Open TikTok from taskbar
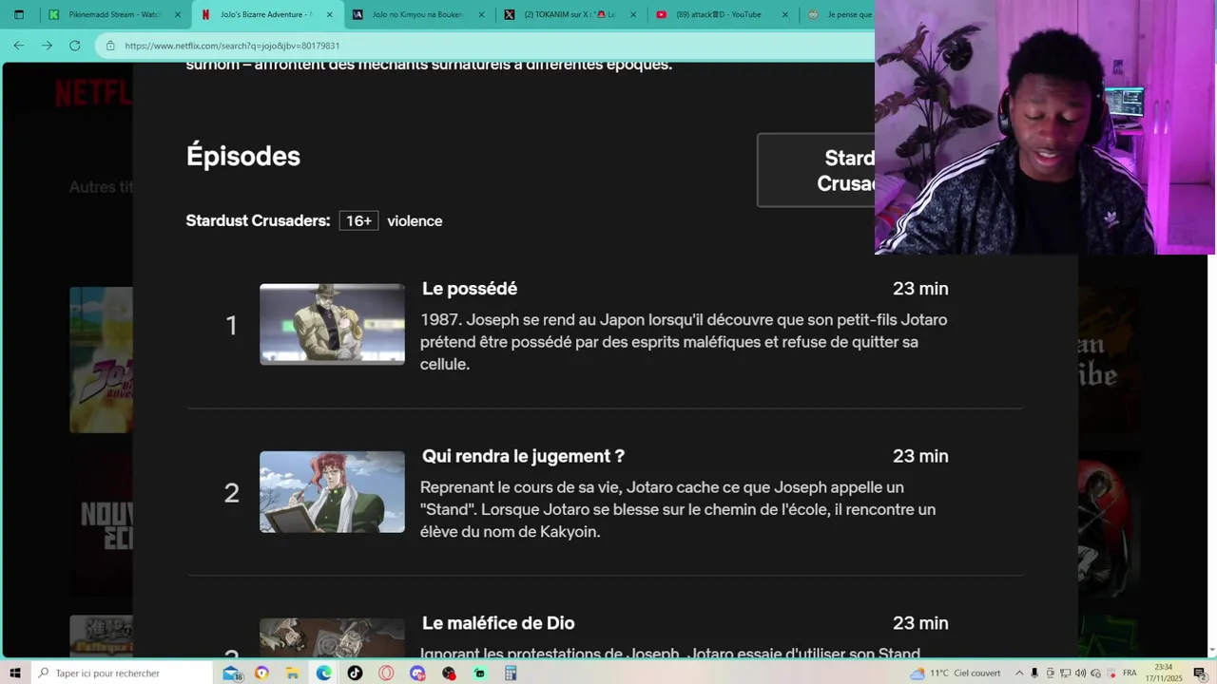This screenshot has height=684, width=1217. pos(355,673)
